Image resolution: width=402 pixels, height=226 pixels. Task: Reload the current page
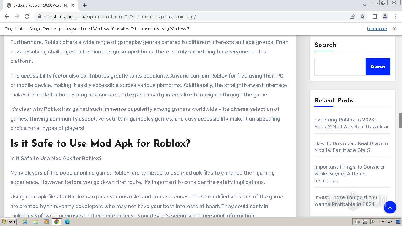[x=27, y=17]
